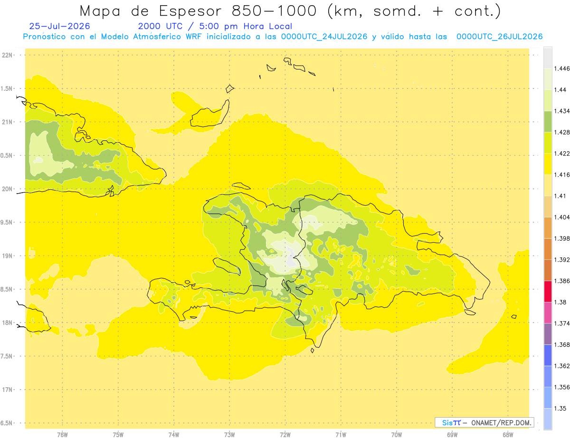Viewport: 570px width, 441px height.
Task: Pick the tan swatch between 1.41 and 1.404
Action: tap(548, 206)
